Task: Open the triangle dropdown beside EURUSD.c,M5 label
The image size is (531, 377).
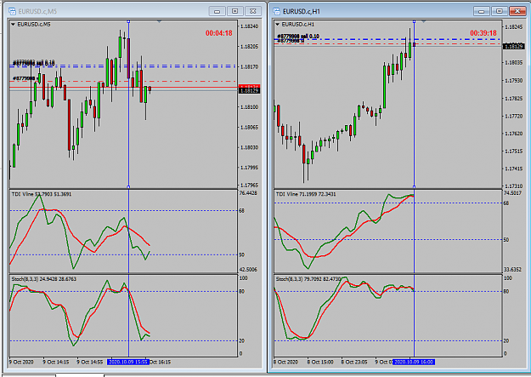Action: [13, 24]
